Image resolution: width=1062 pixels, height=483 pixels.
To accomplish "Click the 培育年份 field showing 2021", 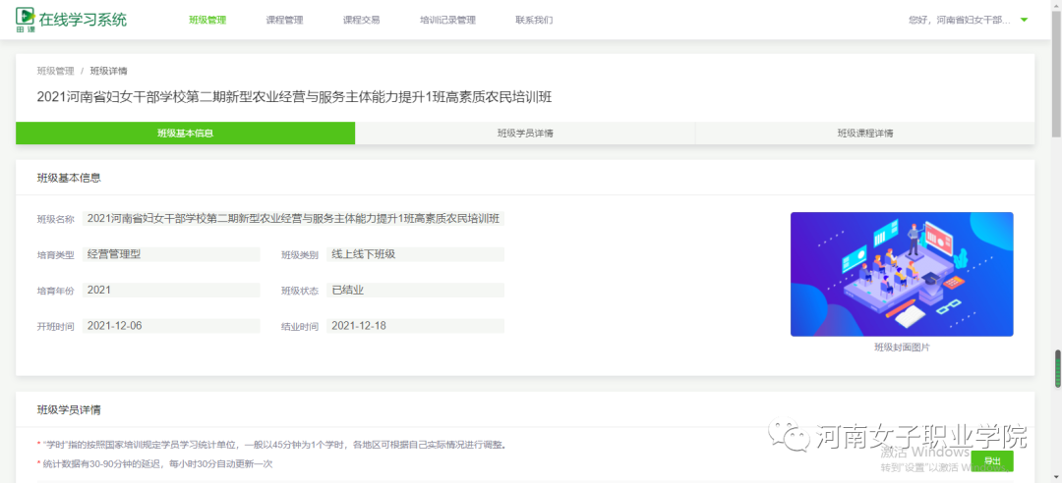I will (171, 290).
